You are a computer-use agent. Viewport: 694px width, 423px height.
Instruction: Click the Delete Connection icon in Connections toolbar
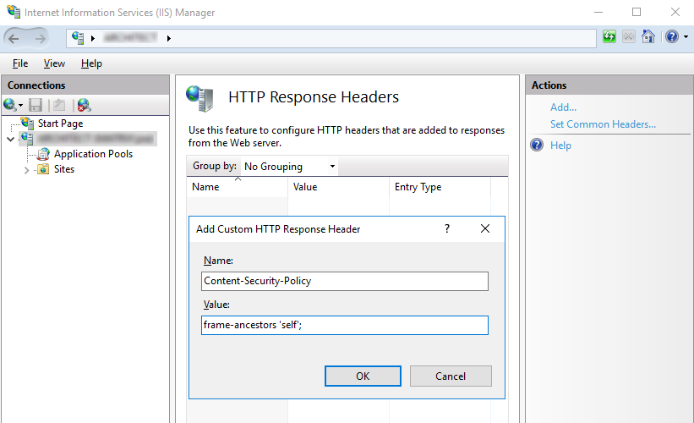pos(83,105)
